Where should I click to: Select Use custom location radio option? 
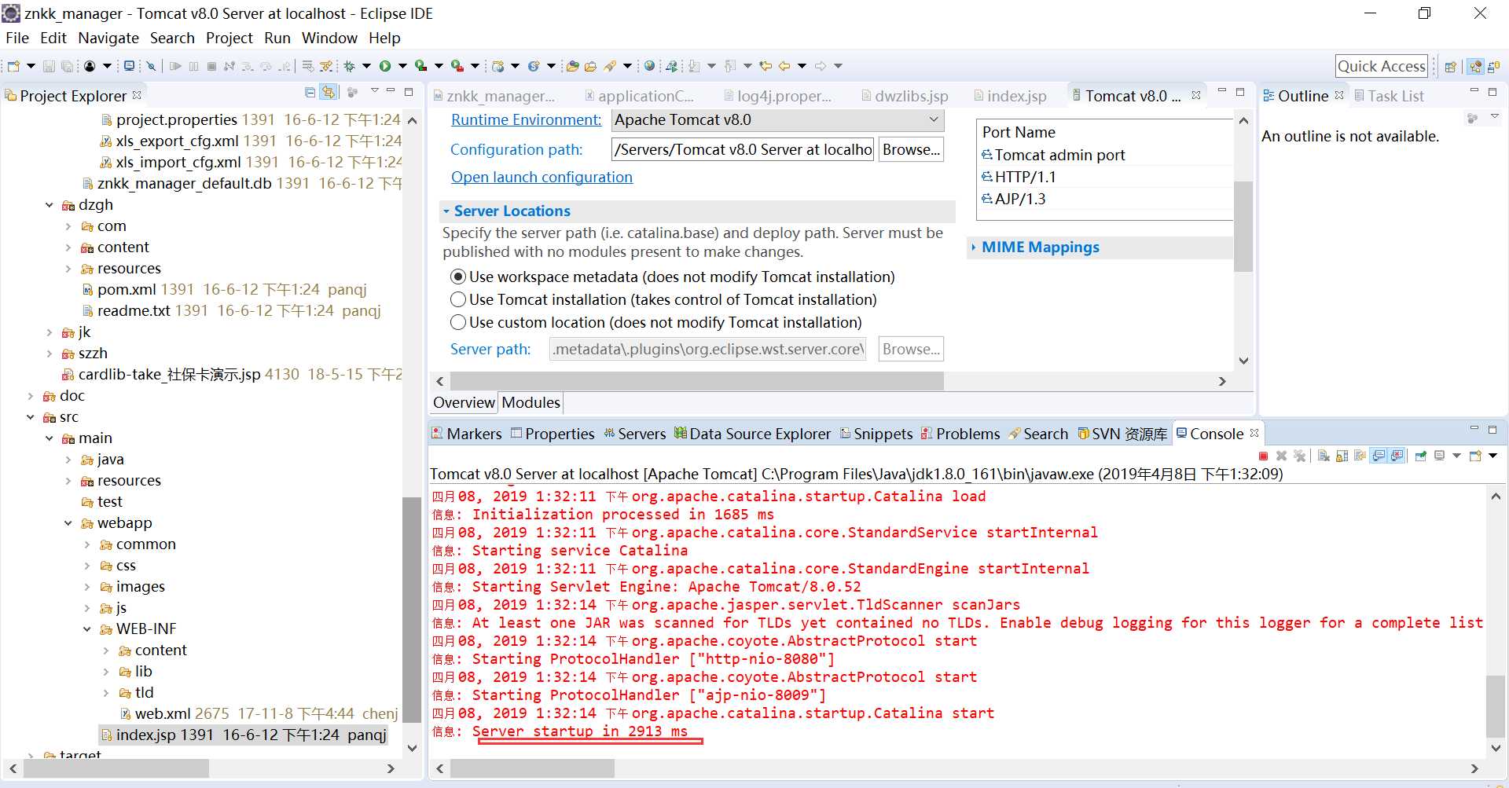pyautogui.click(x=458, y=322)
